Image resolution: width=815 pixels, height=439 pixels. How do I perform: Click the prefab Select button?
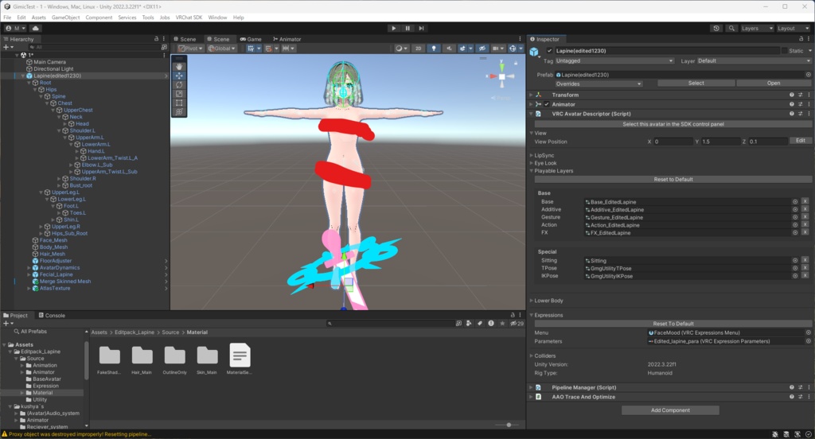pos(696,84)
